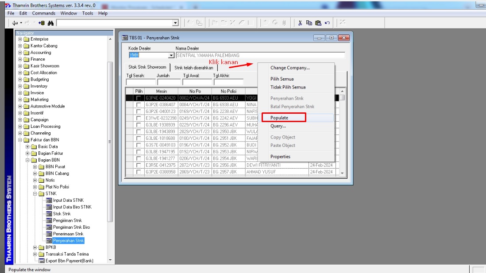The height and width of the screenshot is (273, 486).
Task: Open the Kode Dealer dropdown
Action: (171, 56)
